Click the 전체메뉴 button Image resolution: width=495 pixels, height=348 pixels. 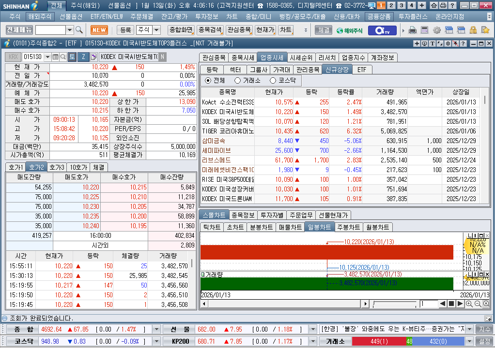[x=19, y=30]
